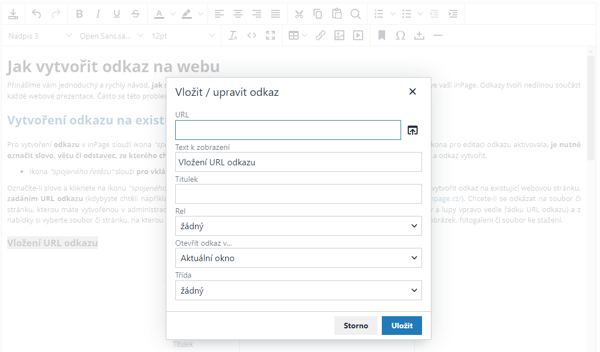Screen dimensions: 600x352
Task: Click the browse file icon beside URL field
Action: 413,131
